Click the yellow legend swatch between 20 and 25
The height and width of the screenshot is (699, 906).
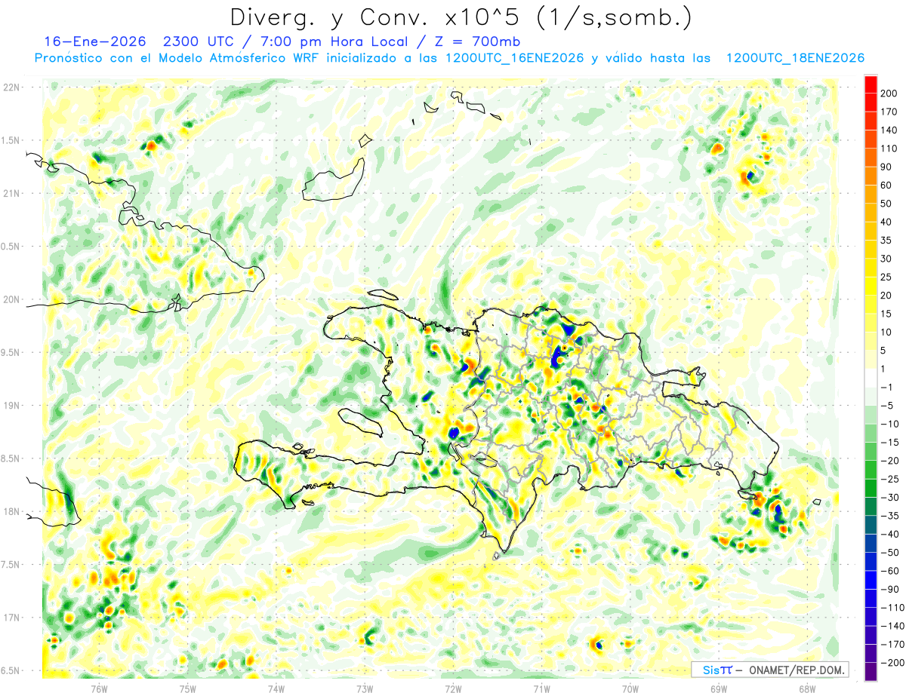pos(871,287)
